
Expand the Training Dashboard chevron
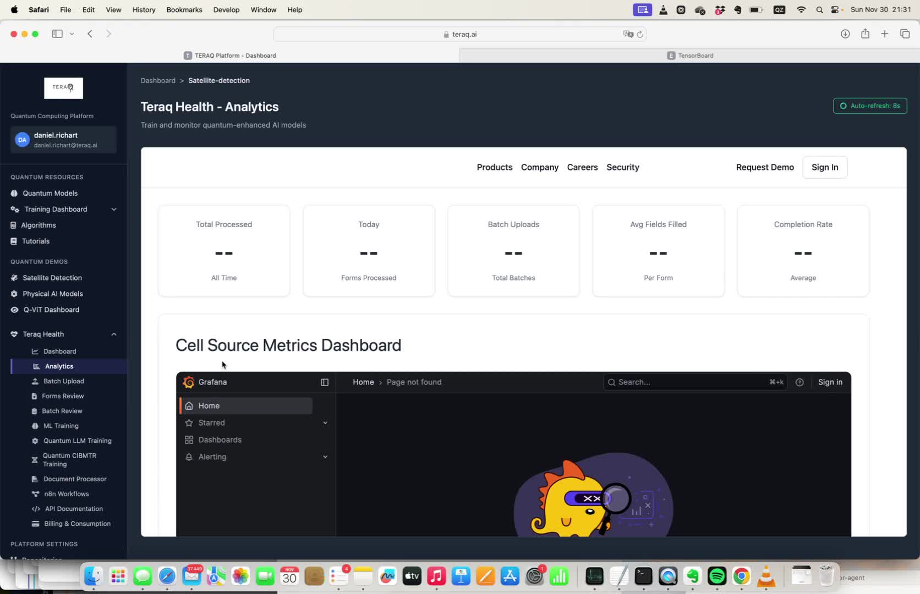point(114,210)
